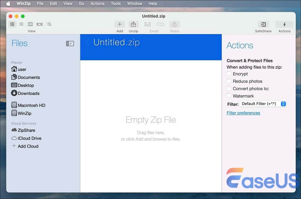Open the Default Filter dropdown
The height and width of the screenshot is (199, 301).
[263, 104]
